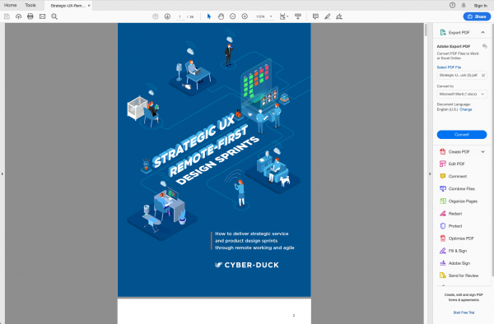Image resolution: width=494 pixels, height=324 pixels.
Task: Zoom in with plus icon
Action: point(245,16)
